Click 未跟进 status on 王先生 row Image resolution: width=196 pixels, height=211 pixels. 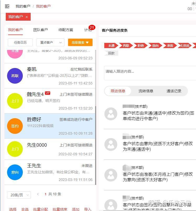pos(87,166)
